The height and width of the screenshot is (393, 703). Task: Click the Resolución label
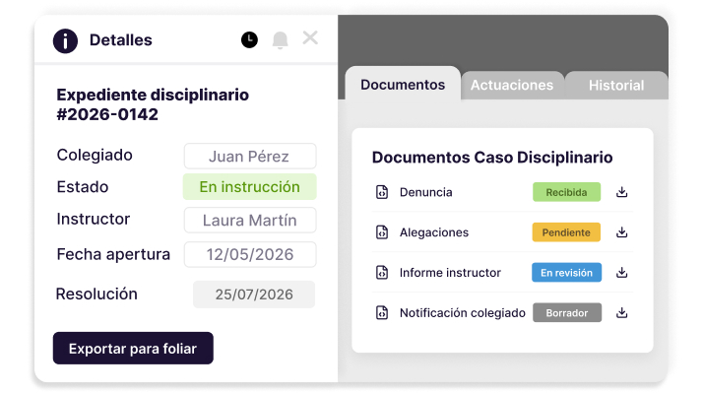coord(96,294)
